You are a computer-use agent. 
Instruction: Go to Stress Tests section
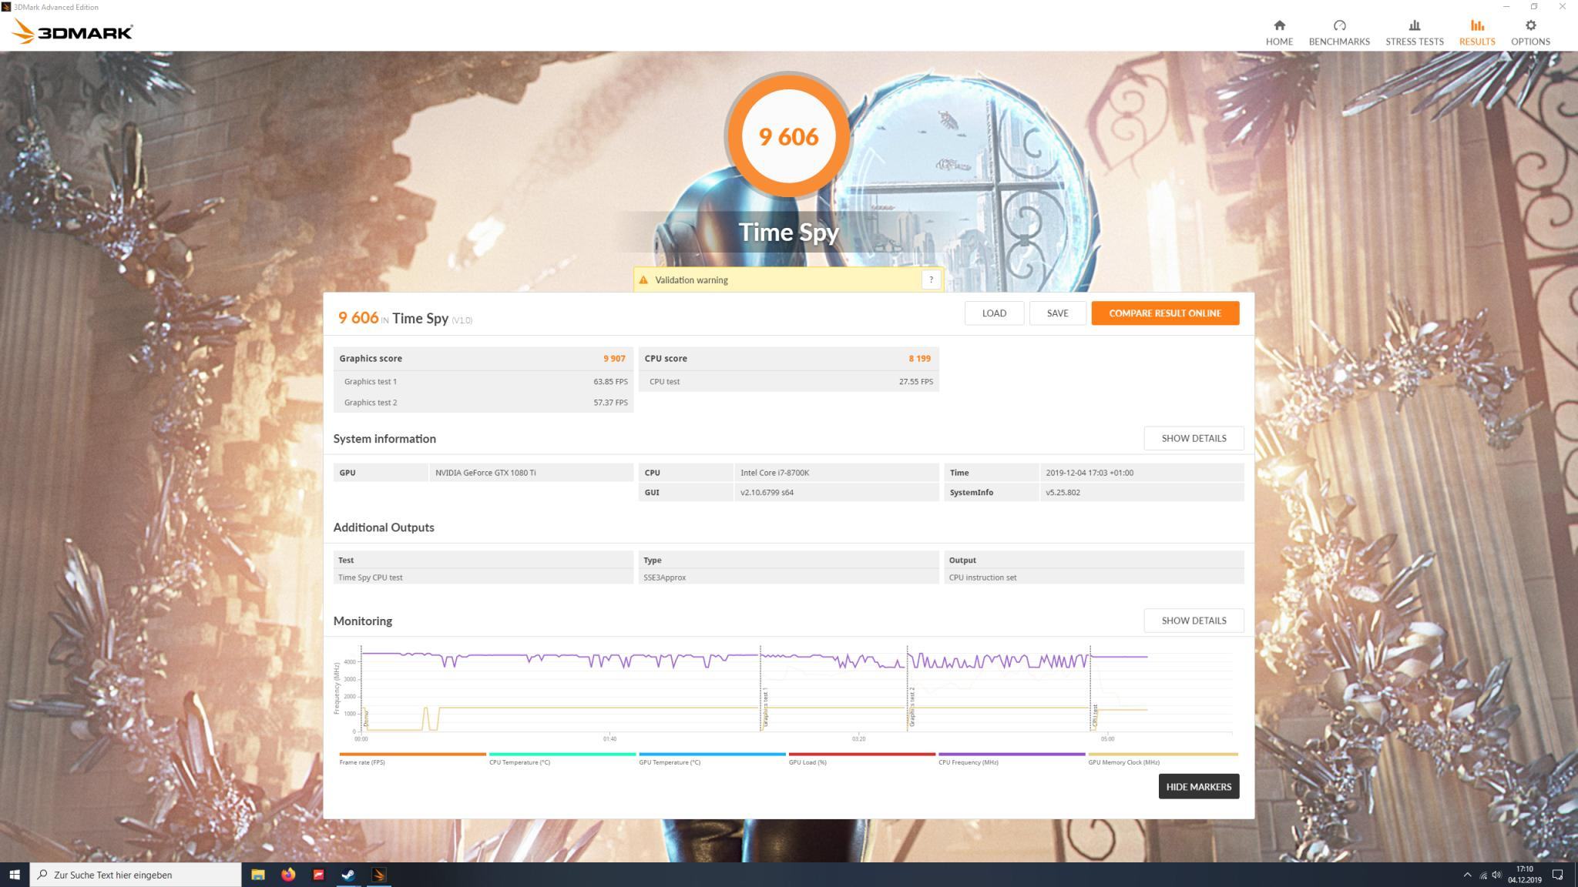point(1414,32)
